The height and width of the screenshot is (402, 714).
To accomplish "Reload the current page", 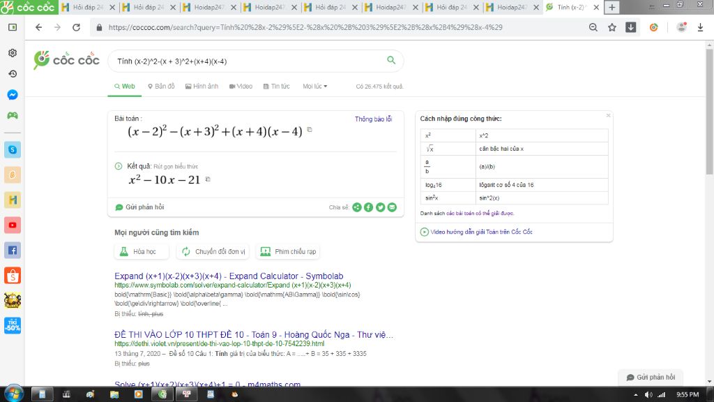I will [x=77, y=27].
